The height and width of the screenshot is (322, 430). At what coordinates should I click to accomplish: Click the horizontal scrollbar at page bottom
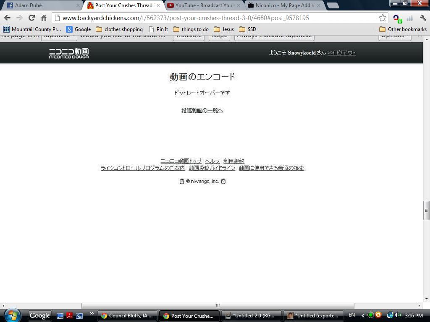218,306
